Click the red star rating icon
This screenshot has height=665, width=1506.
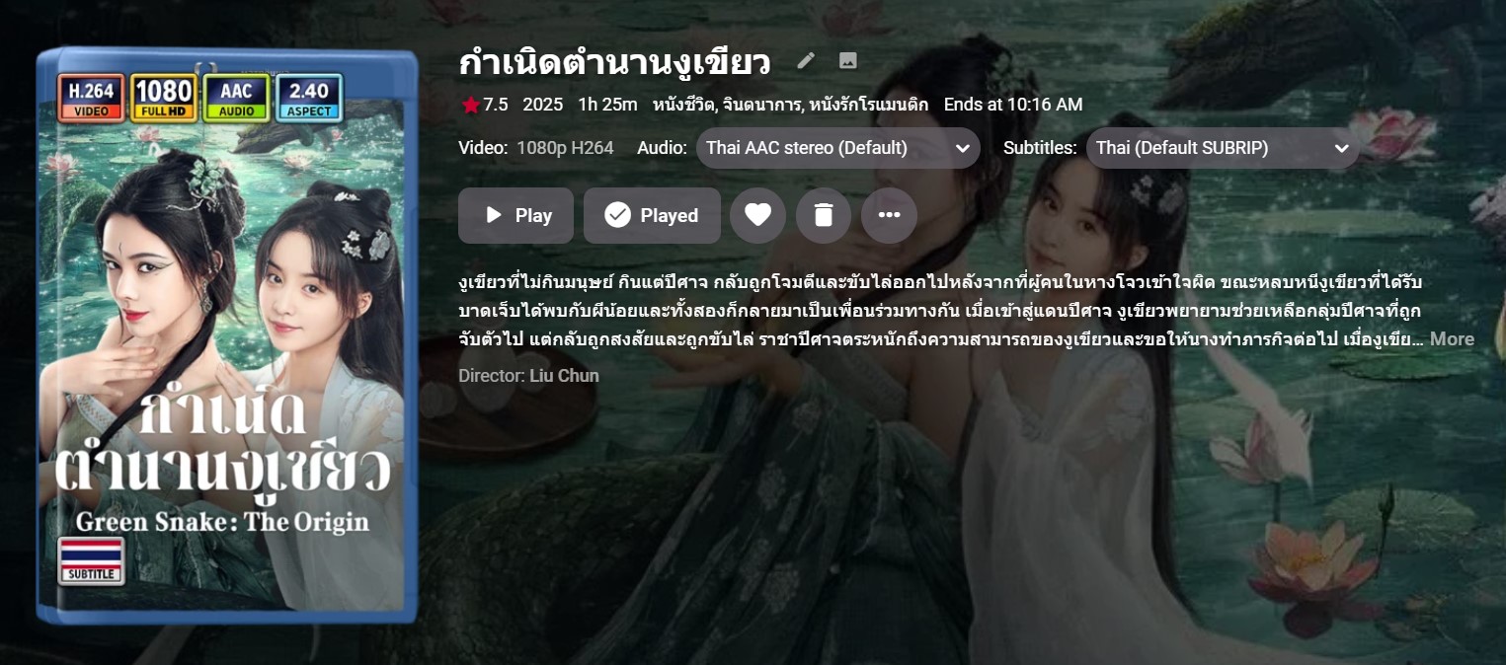(x=470, y=105)
